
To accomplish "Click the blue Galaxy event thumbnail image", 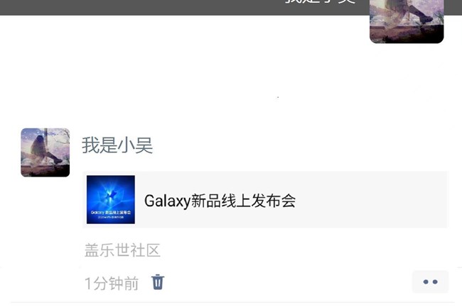I will tap(111, 199).
